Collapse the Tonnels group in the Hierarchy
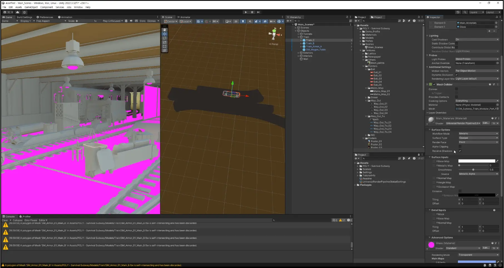Viewport: 504px width, 268px height. 299,34
